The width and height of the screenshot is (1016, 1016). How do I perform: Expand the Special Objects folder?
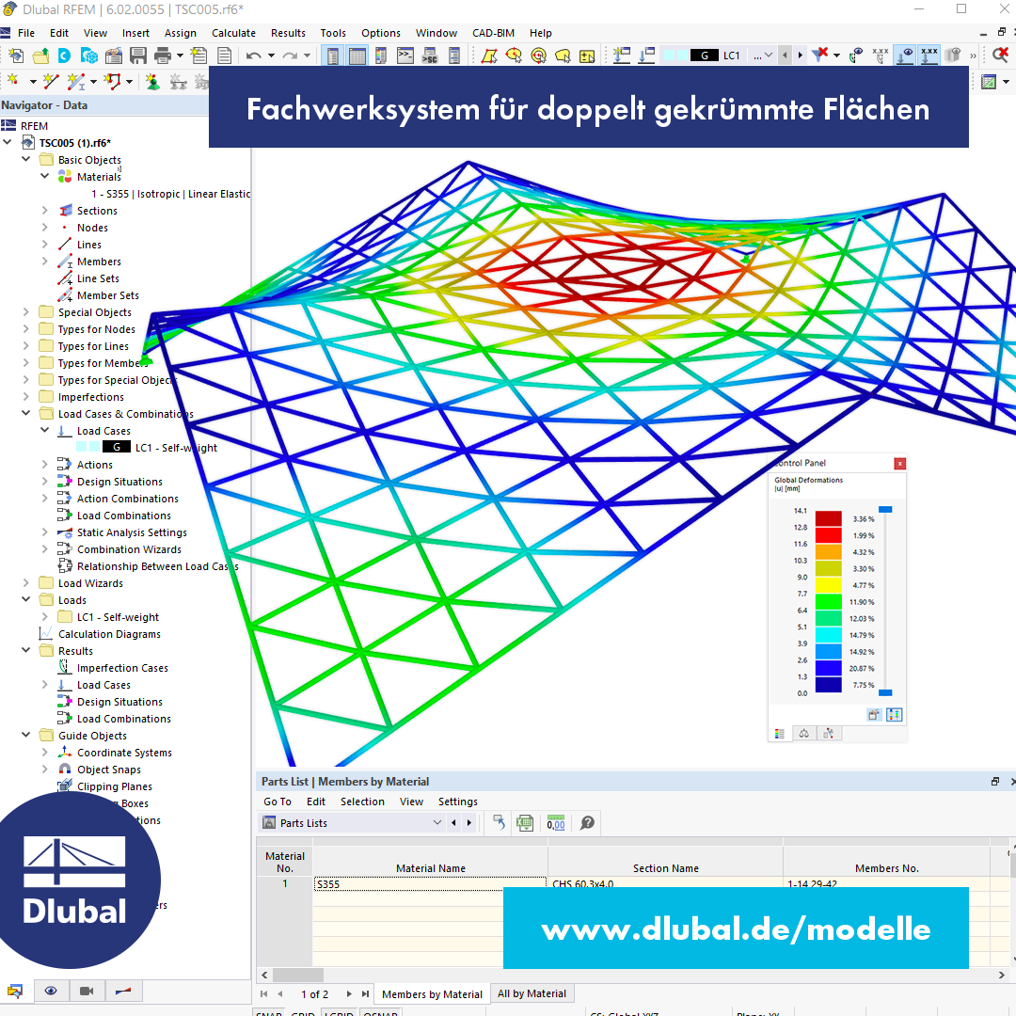tap(26, 312)
